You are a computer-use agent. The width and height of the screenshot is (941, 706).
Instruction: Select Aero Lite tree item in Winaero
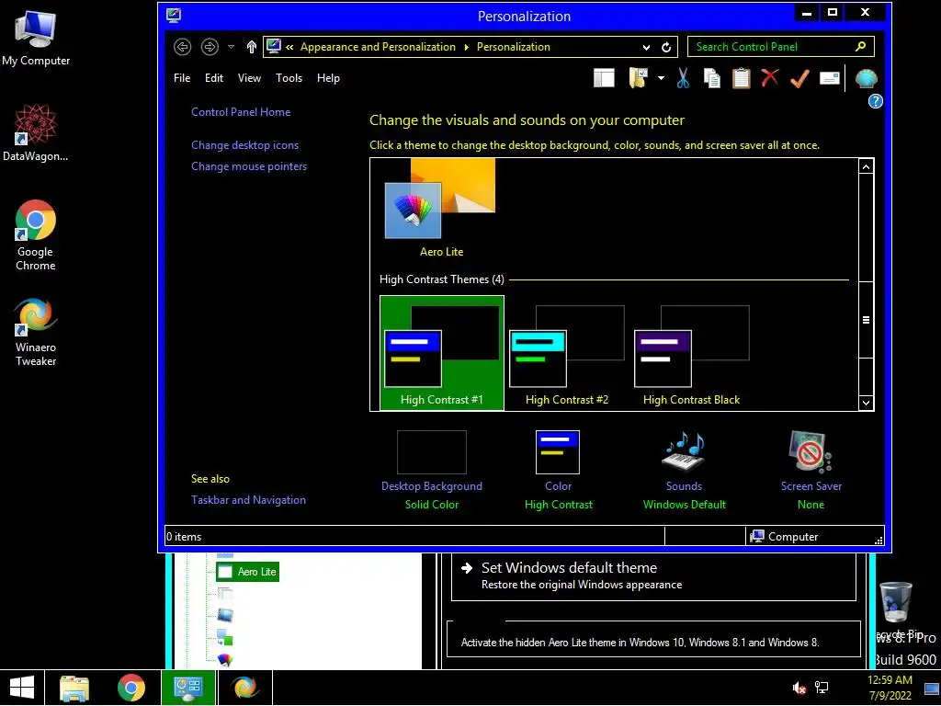(247, 572)
